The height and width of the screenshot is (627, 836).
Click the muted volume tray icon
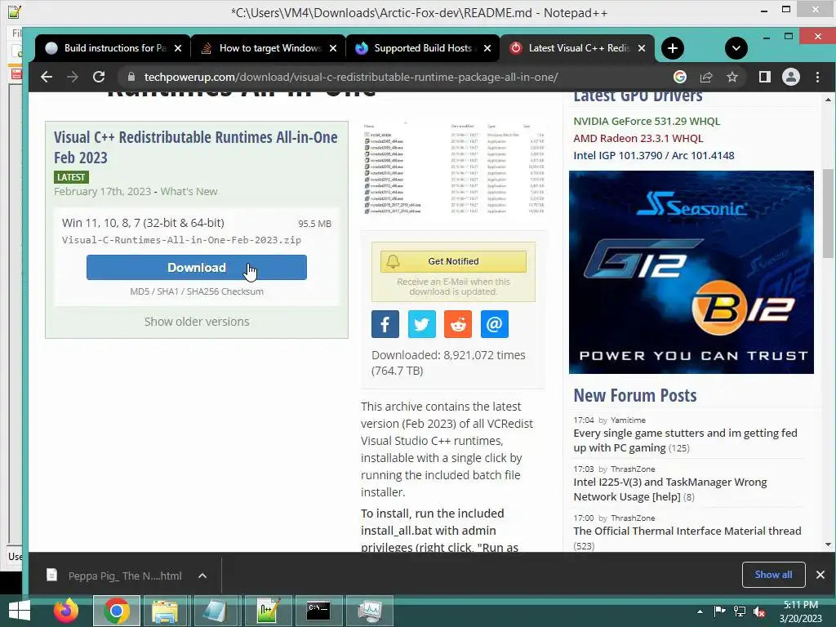(759, 611)
